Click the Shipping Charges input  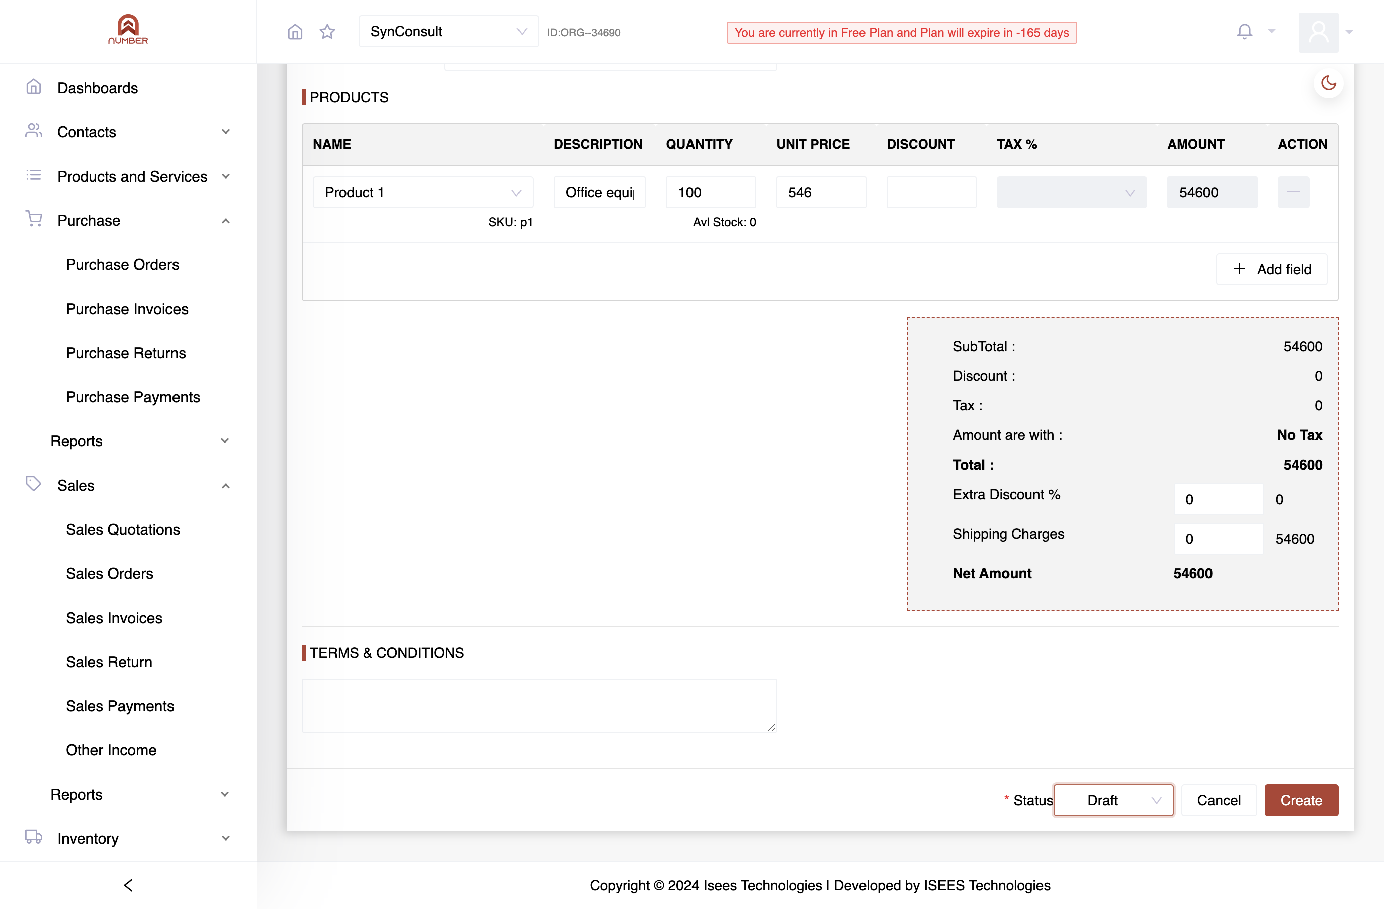point(1218,539)
